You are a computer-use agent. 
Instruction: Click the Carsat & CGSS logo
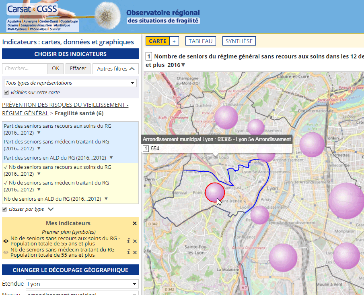tap(32, 9)
